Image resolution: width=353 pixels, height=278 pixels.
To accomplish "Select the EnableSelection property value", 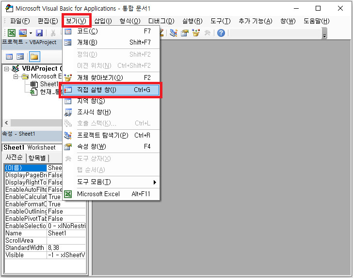I will pos(66,226).
